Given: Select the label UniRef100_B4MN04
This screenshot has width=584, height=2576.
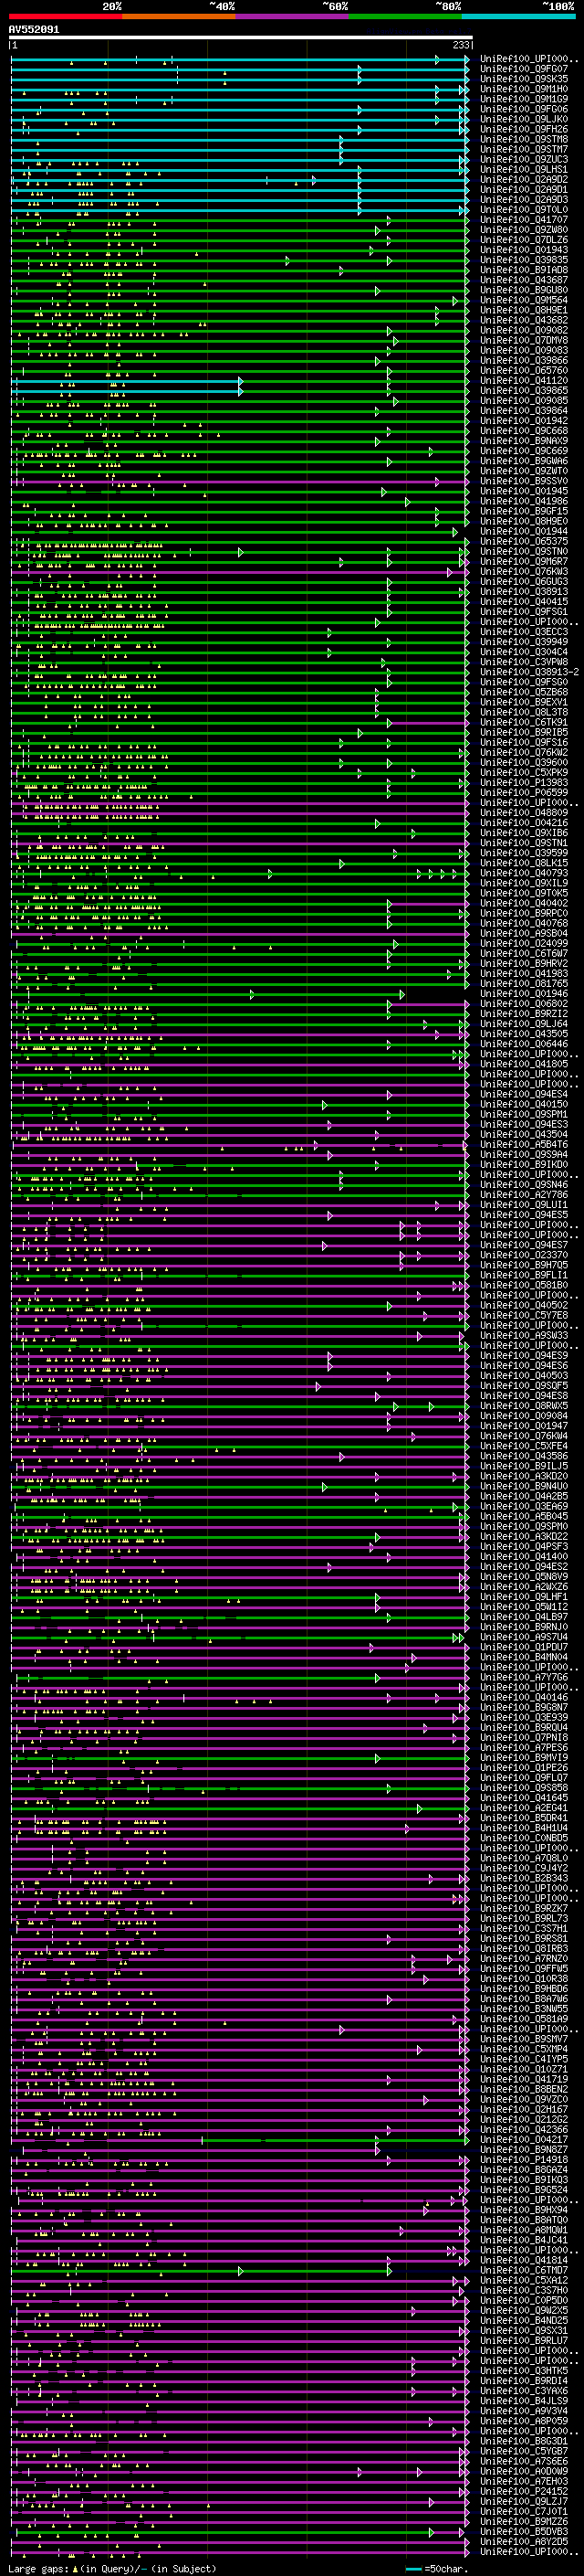Looking at the screenshot, I should click(524, 1657).
